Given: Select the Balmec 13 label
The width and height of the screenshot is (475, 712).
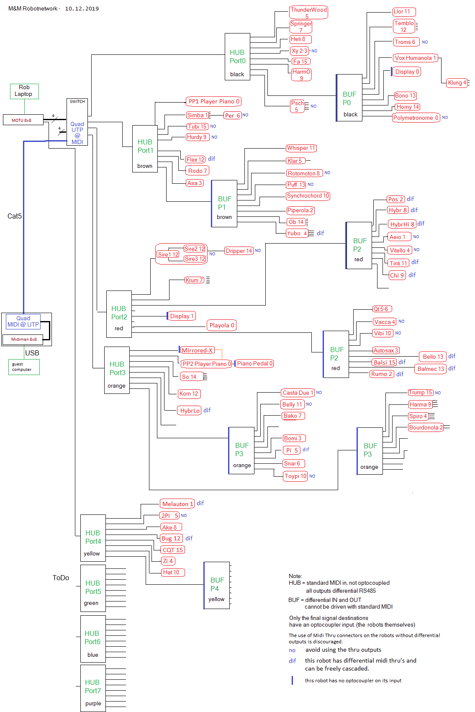Looking at the screenshot, I should tap(431, 369).
